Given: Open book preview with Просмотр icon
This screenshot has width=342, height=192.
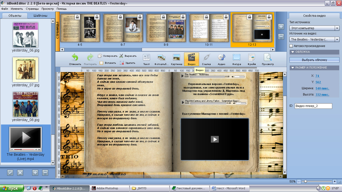Looking at the screenshot, I should click(x=268, y=59).
